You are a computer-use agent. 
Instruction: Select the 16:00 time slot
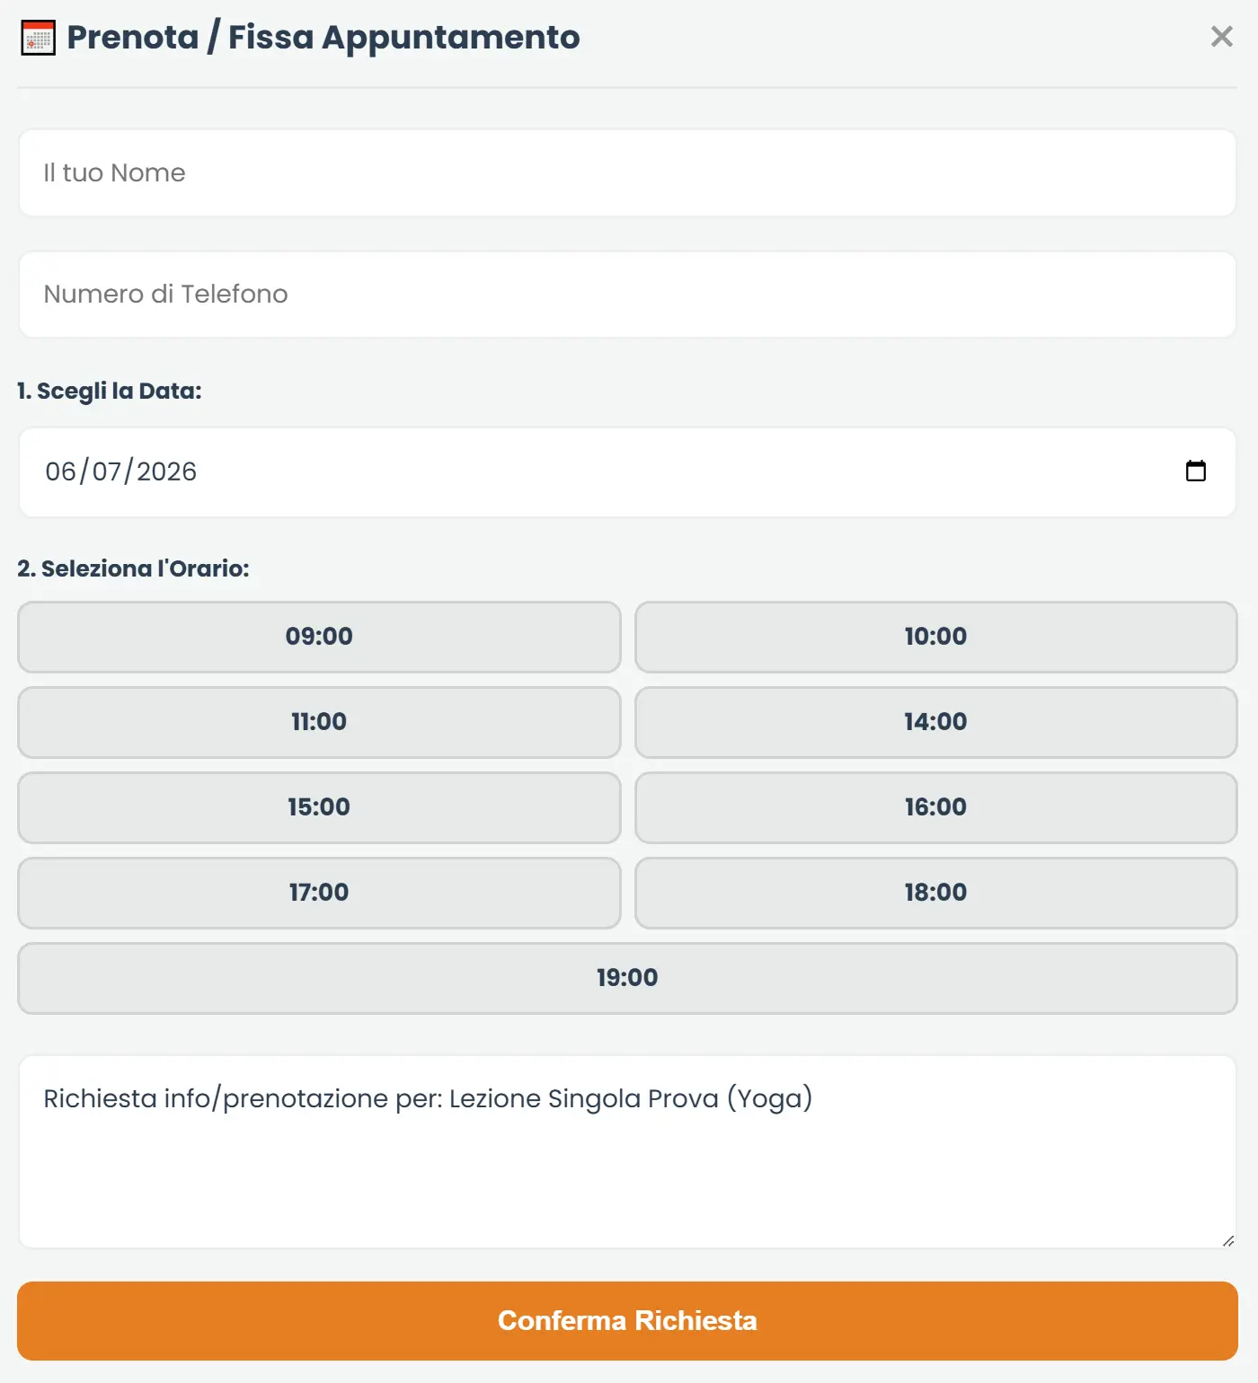[x=935, y=807]
